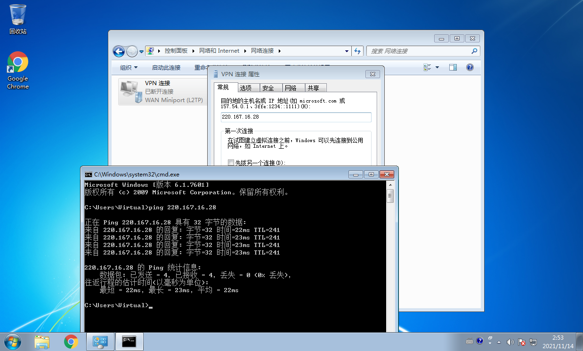
Task: Expand arrow after 控制面板 in breadcrumb
Action: (x=193, y=51)
